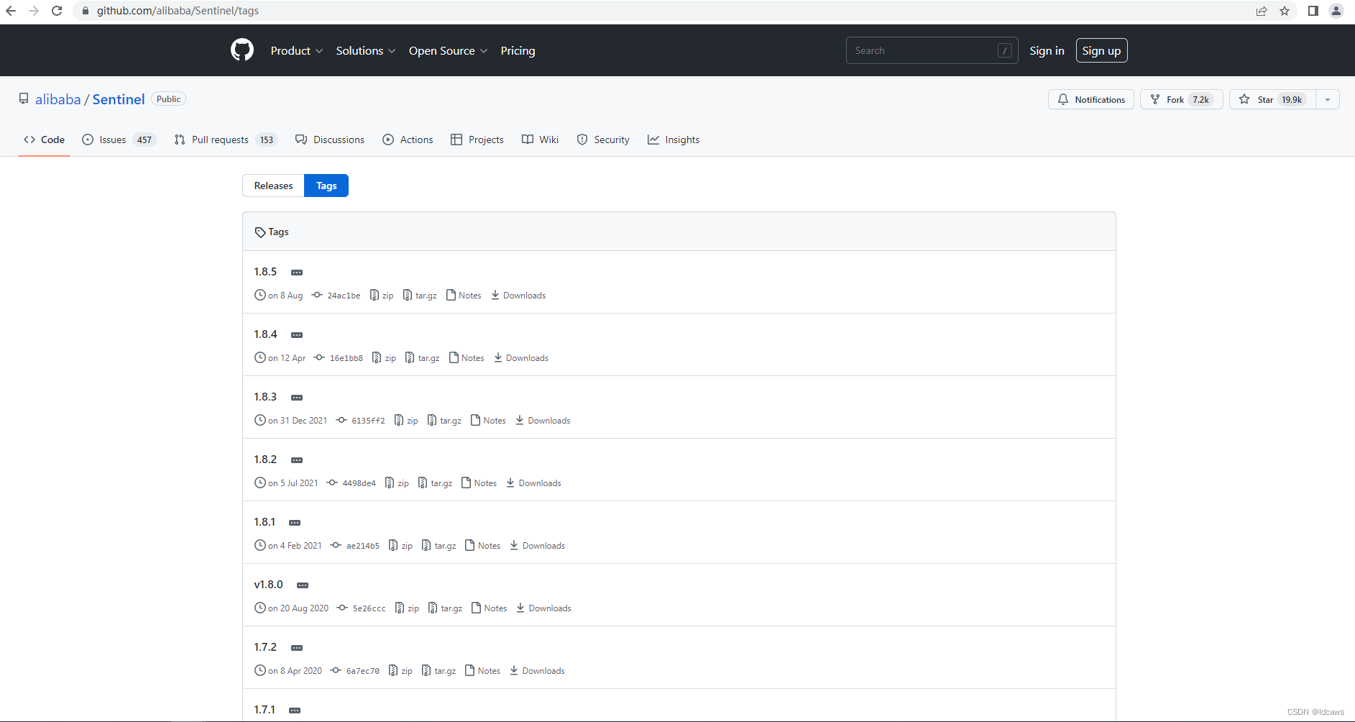Click the Notifications button
This screenshot has height=722, width=1355.
click(1091, 99)
